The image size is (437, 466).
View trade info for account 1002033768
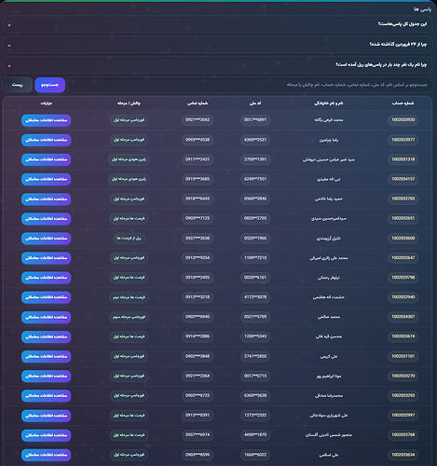coord(47,435)
